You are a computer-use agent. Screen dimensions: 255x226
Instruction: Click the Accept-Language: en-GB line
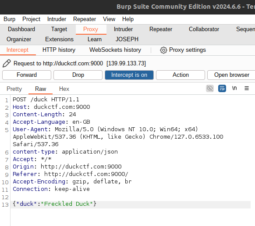(51, 122)
